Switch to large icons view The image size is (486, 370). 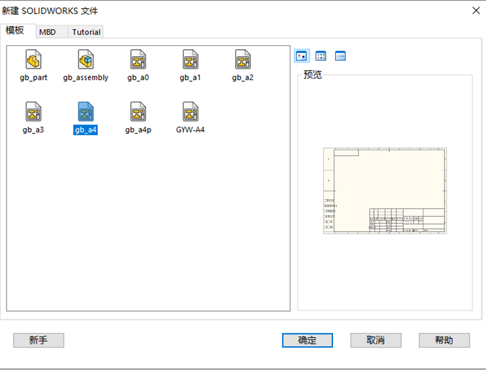(x=301, y=56)
